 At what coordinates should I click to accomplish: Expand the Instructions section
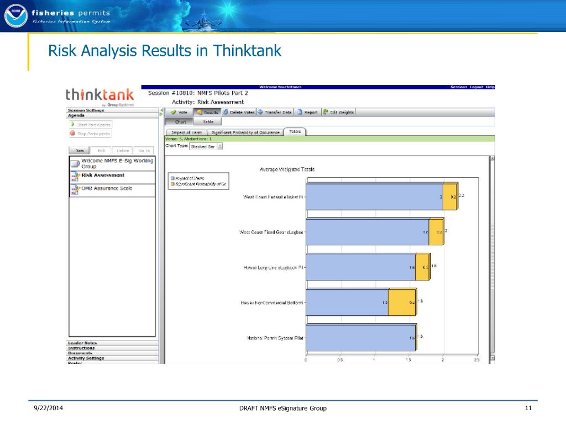click(x=113, y=348)
